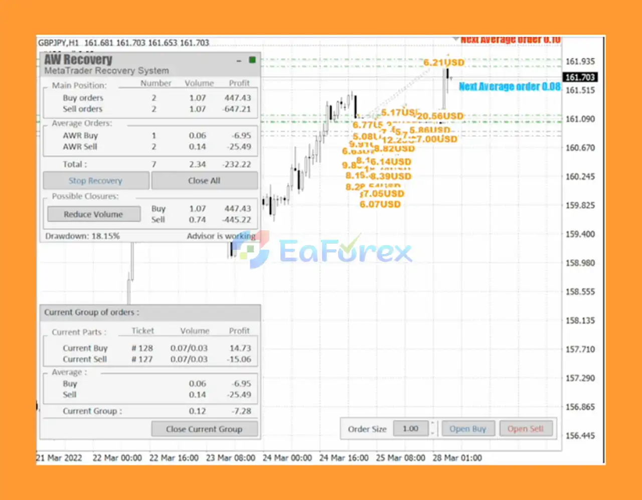Click the Stop Recovery button

click(x=96, y=181)
